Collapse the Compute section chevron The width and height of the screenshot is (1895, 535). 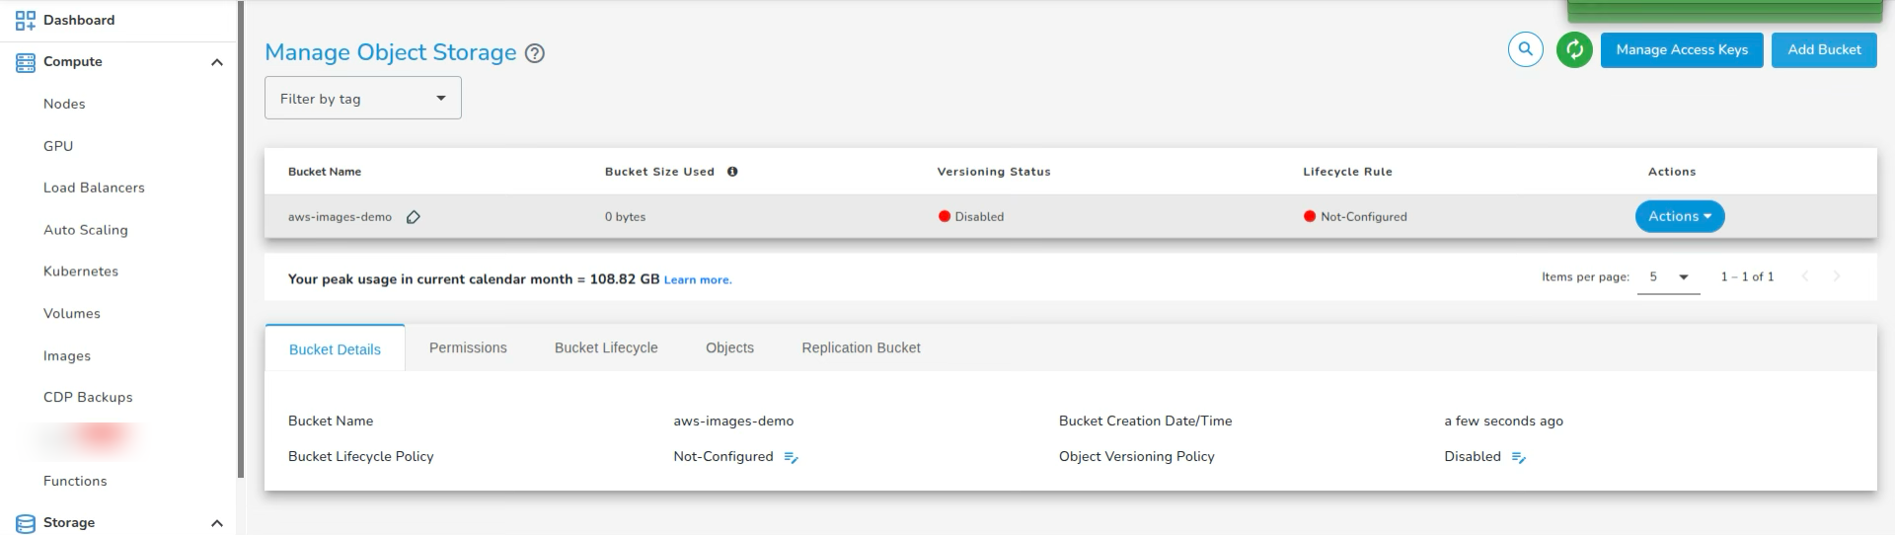[217, 62]
